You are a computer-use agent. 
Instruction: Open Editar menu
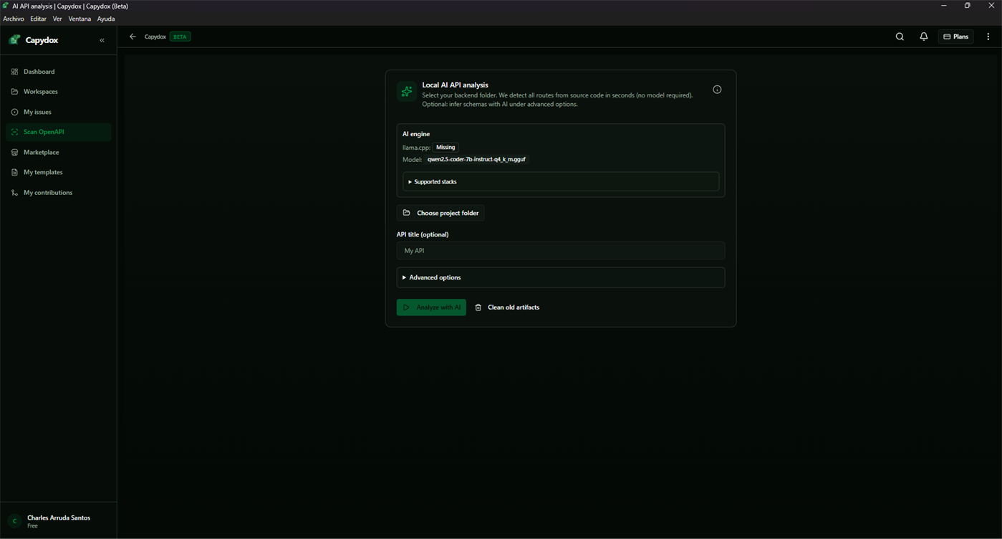38,19
